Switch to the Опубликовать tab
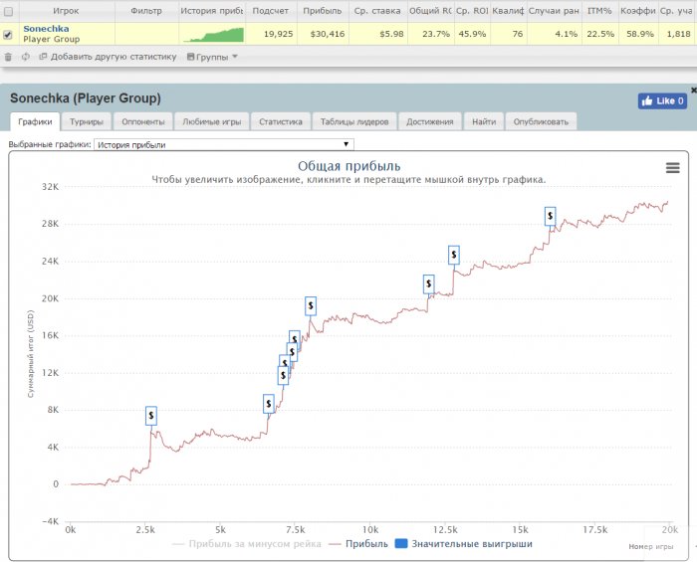697x562 pixels. 541,121
